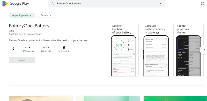
Task: Open the Apps & games filter dropdown
Action: [22, 15]
